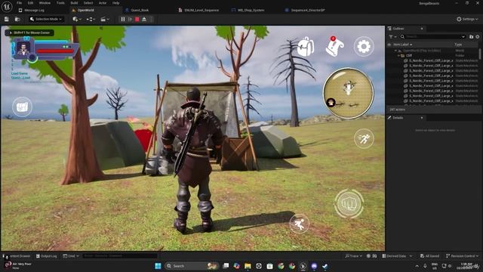Sort the Outliner by the Item Label column
The image size is (483, 272).
(x=402, y=45)
